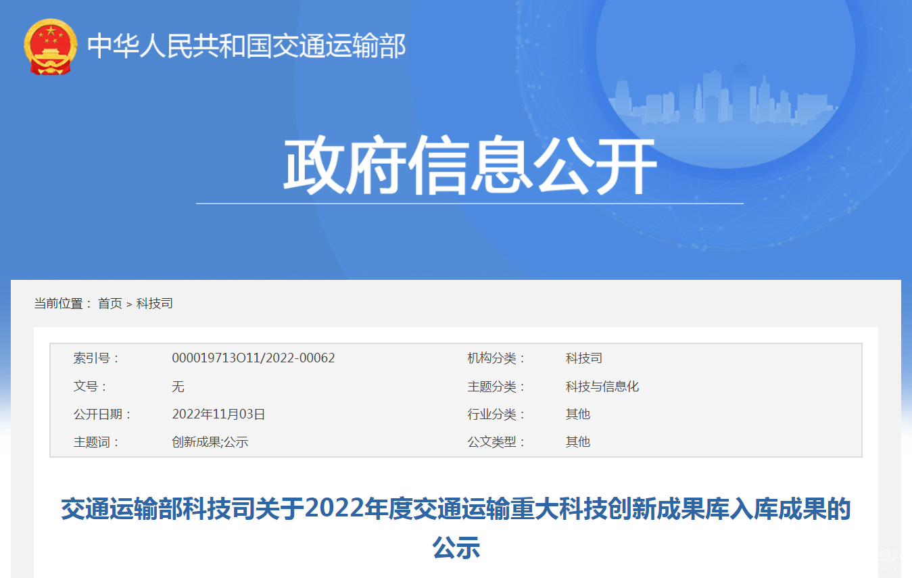
Task: Click the 机构分类 value 科技司
Action: click(x=584, y=358)
